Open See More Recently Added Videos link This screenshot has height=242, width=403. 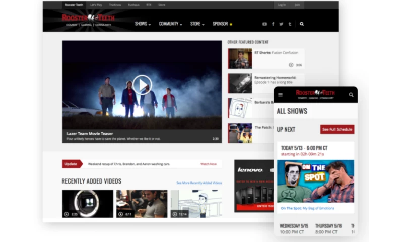pyautogui.click(x=199, y=183)
